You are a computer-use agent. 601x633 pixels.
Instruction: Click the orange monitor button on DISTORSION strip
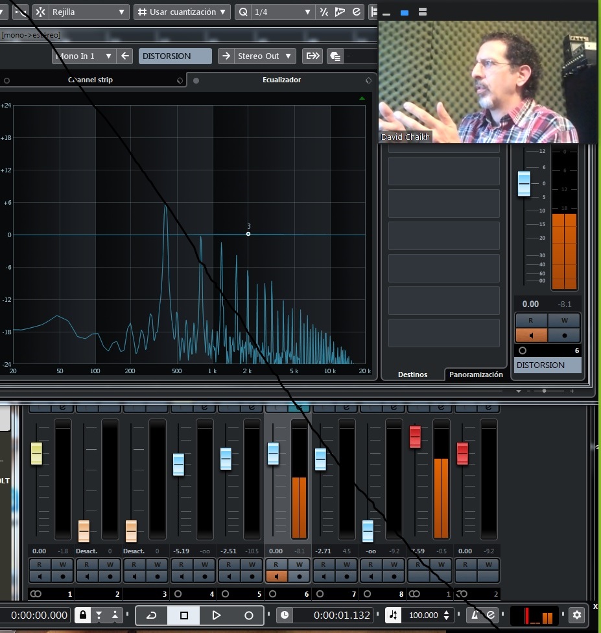tap(531, 336)
